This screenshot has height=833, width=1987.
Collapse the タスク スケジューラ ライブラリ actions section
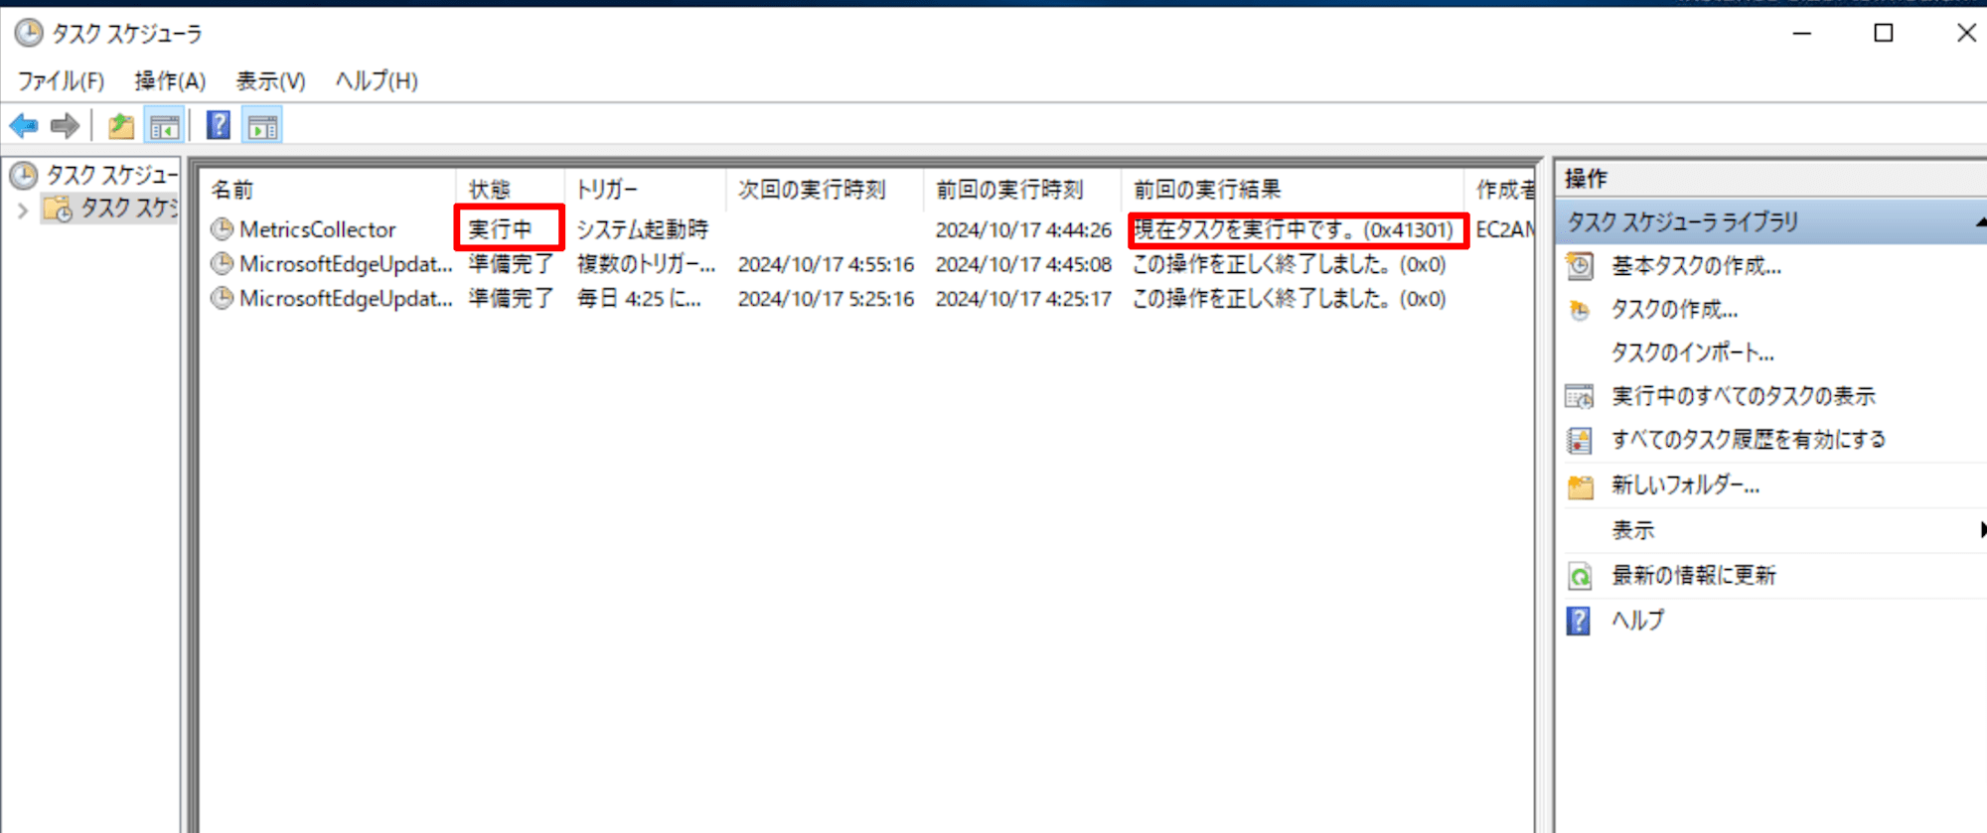1980,222
